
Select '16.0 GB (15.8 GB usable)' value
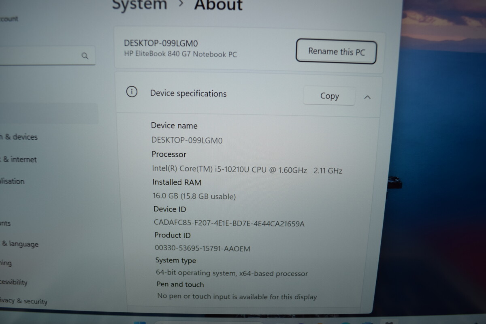(x=194, y=196)
